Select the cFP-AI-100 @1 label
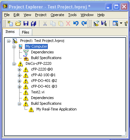 (43, 75)
